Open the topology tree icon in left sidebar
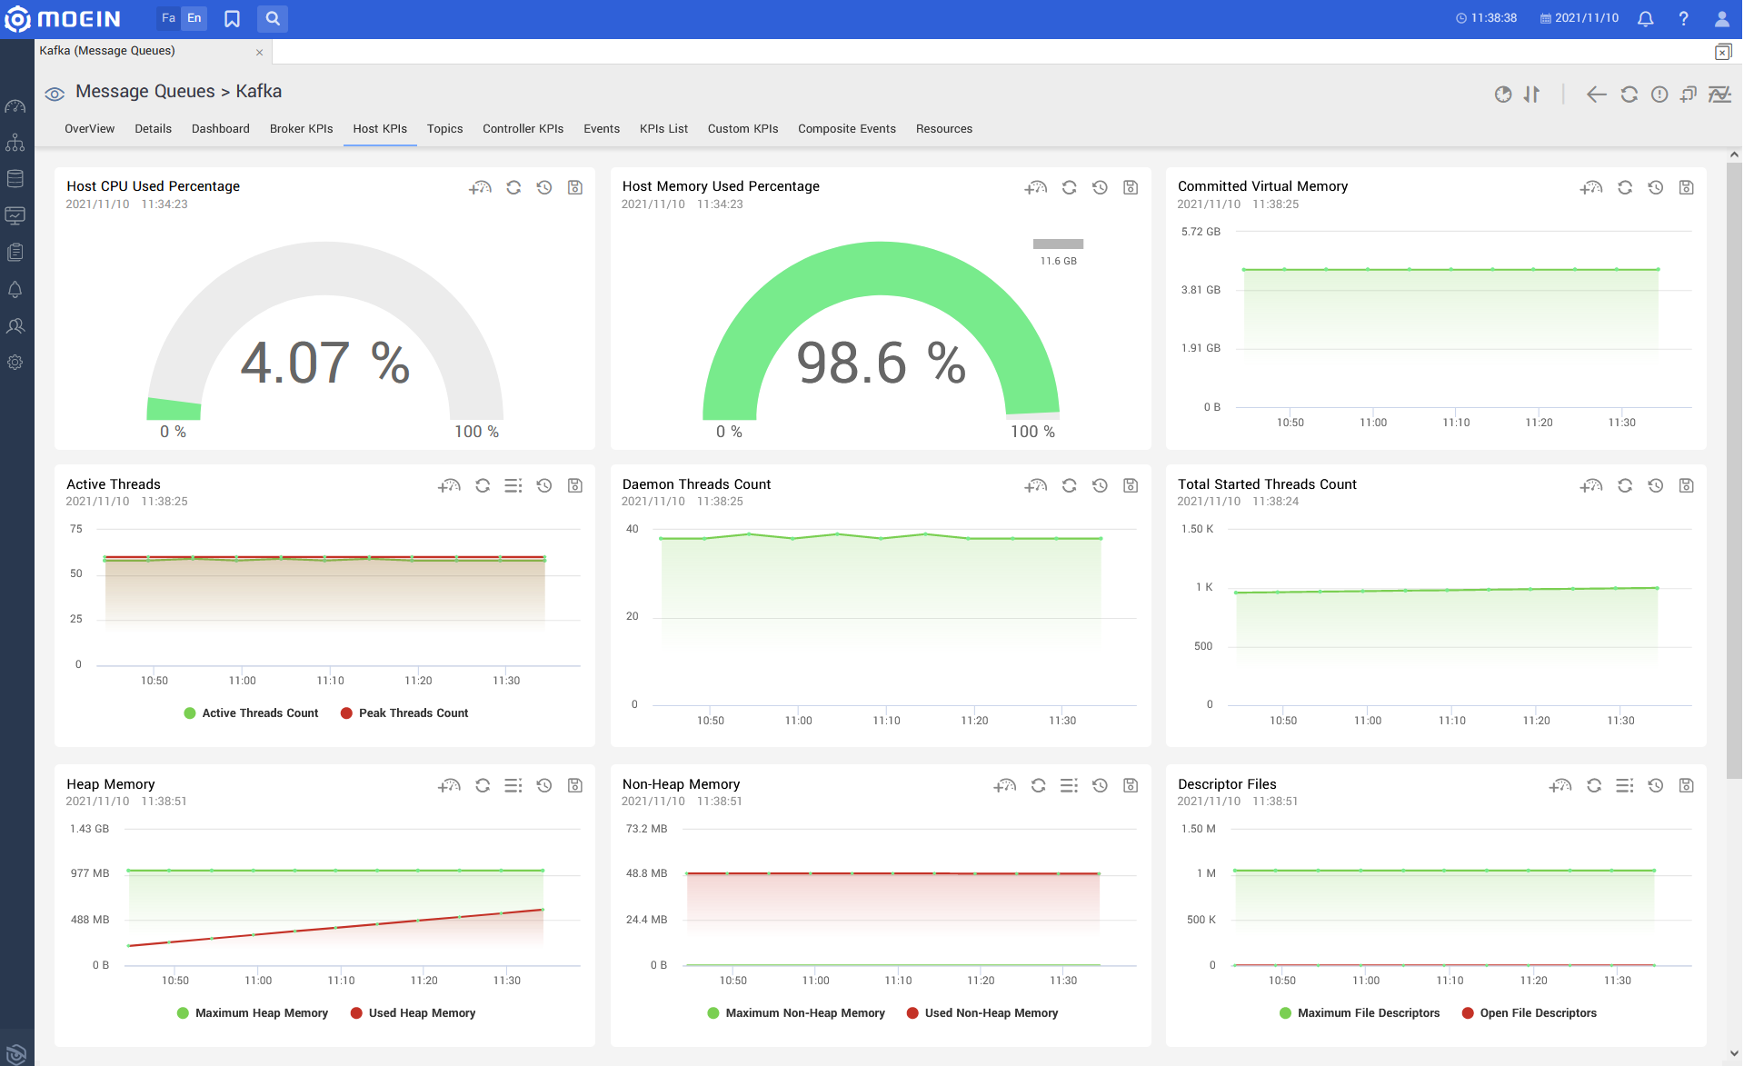Screen dimensions: 1744x1066 tap(15, 143)
